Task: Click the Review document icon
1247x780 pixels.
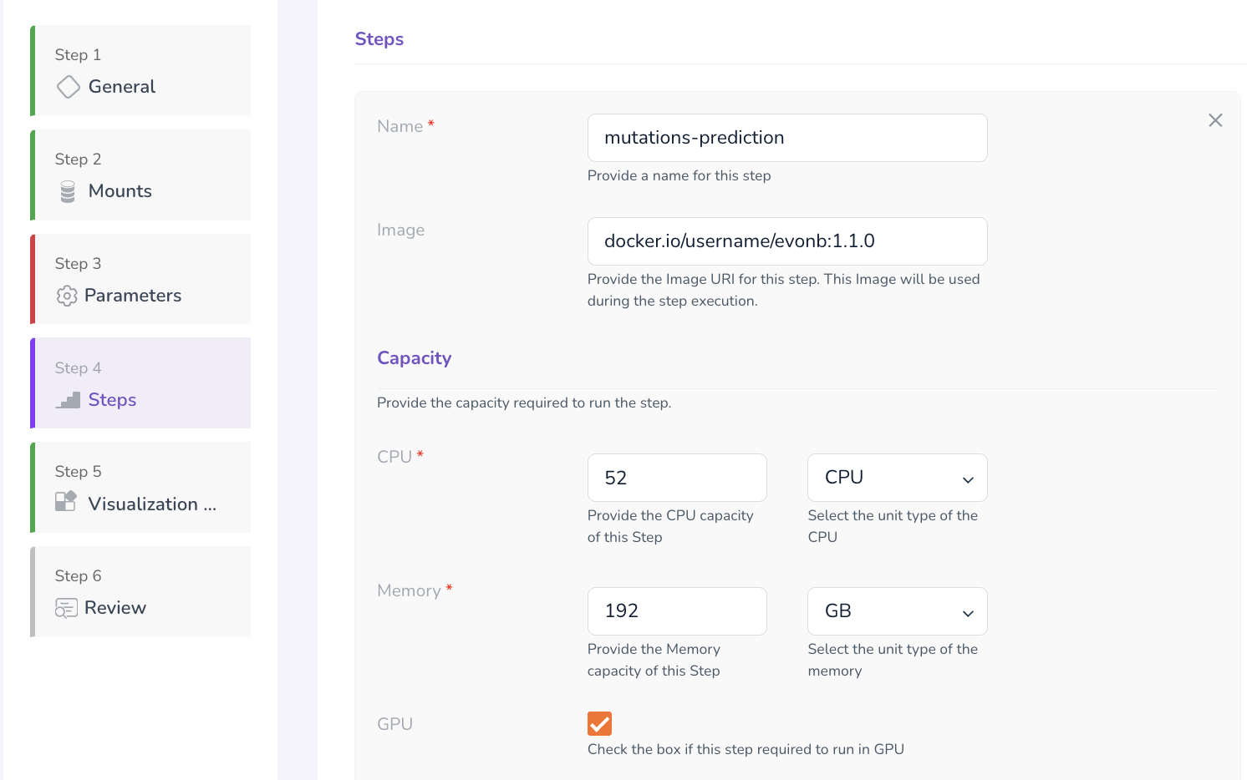Action: coord(66,608)
